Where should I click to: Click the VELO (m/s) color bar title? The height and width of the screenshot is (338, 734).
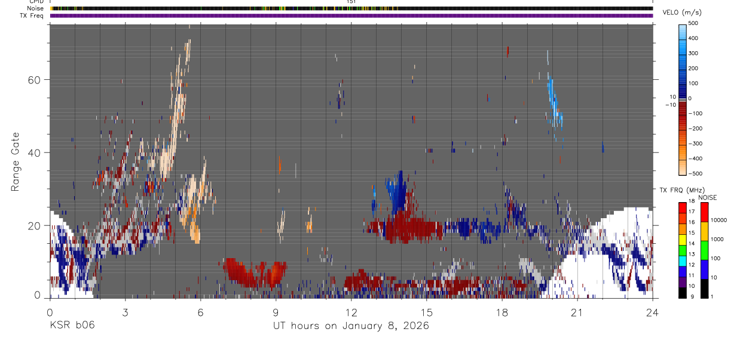[x=682, y=13]
